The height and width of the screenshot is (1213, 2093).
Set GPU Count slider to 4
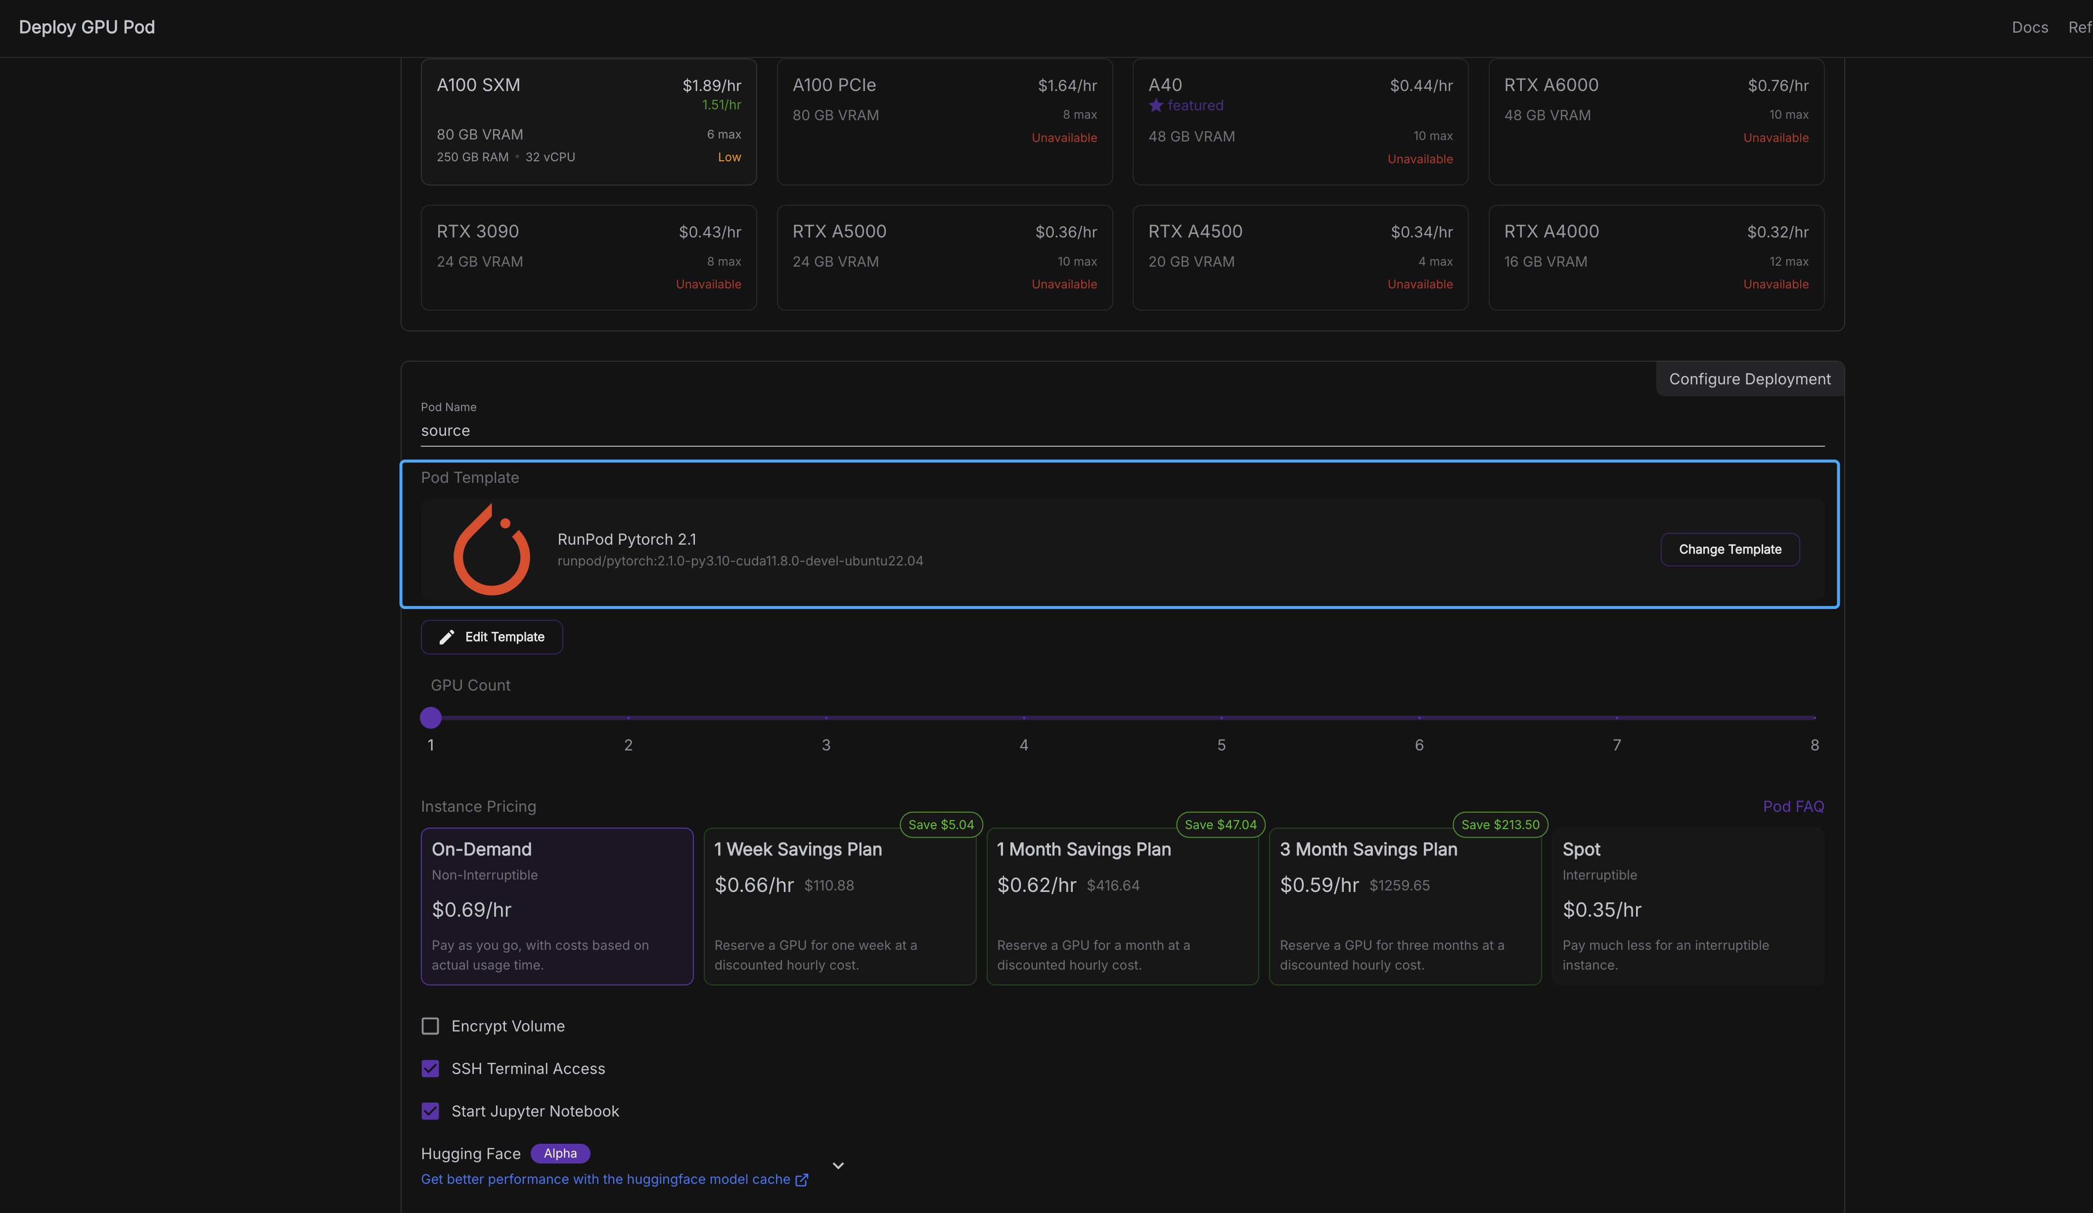(x=1023, y=717)
